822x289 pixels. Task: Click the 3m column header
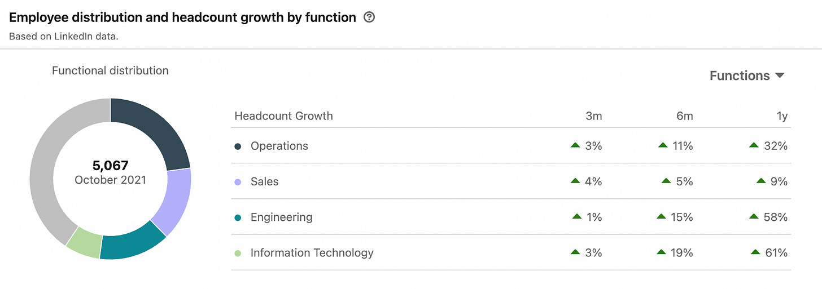click(593, 116)
